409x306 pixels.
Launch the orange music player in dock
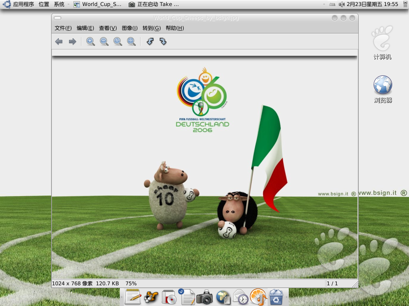pyautogui.click(x=258, y=296)
